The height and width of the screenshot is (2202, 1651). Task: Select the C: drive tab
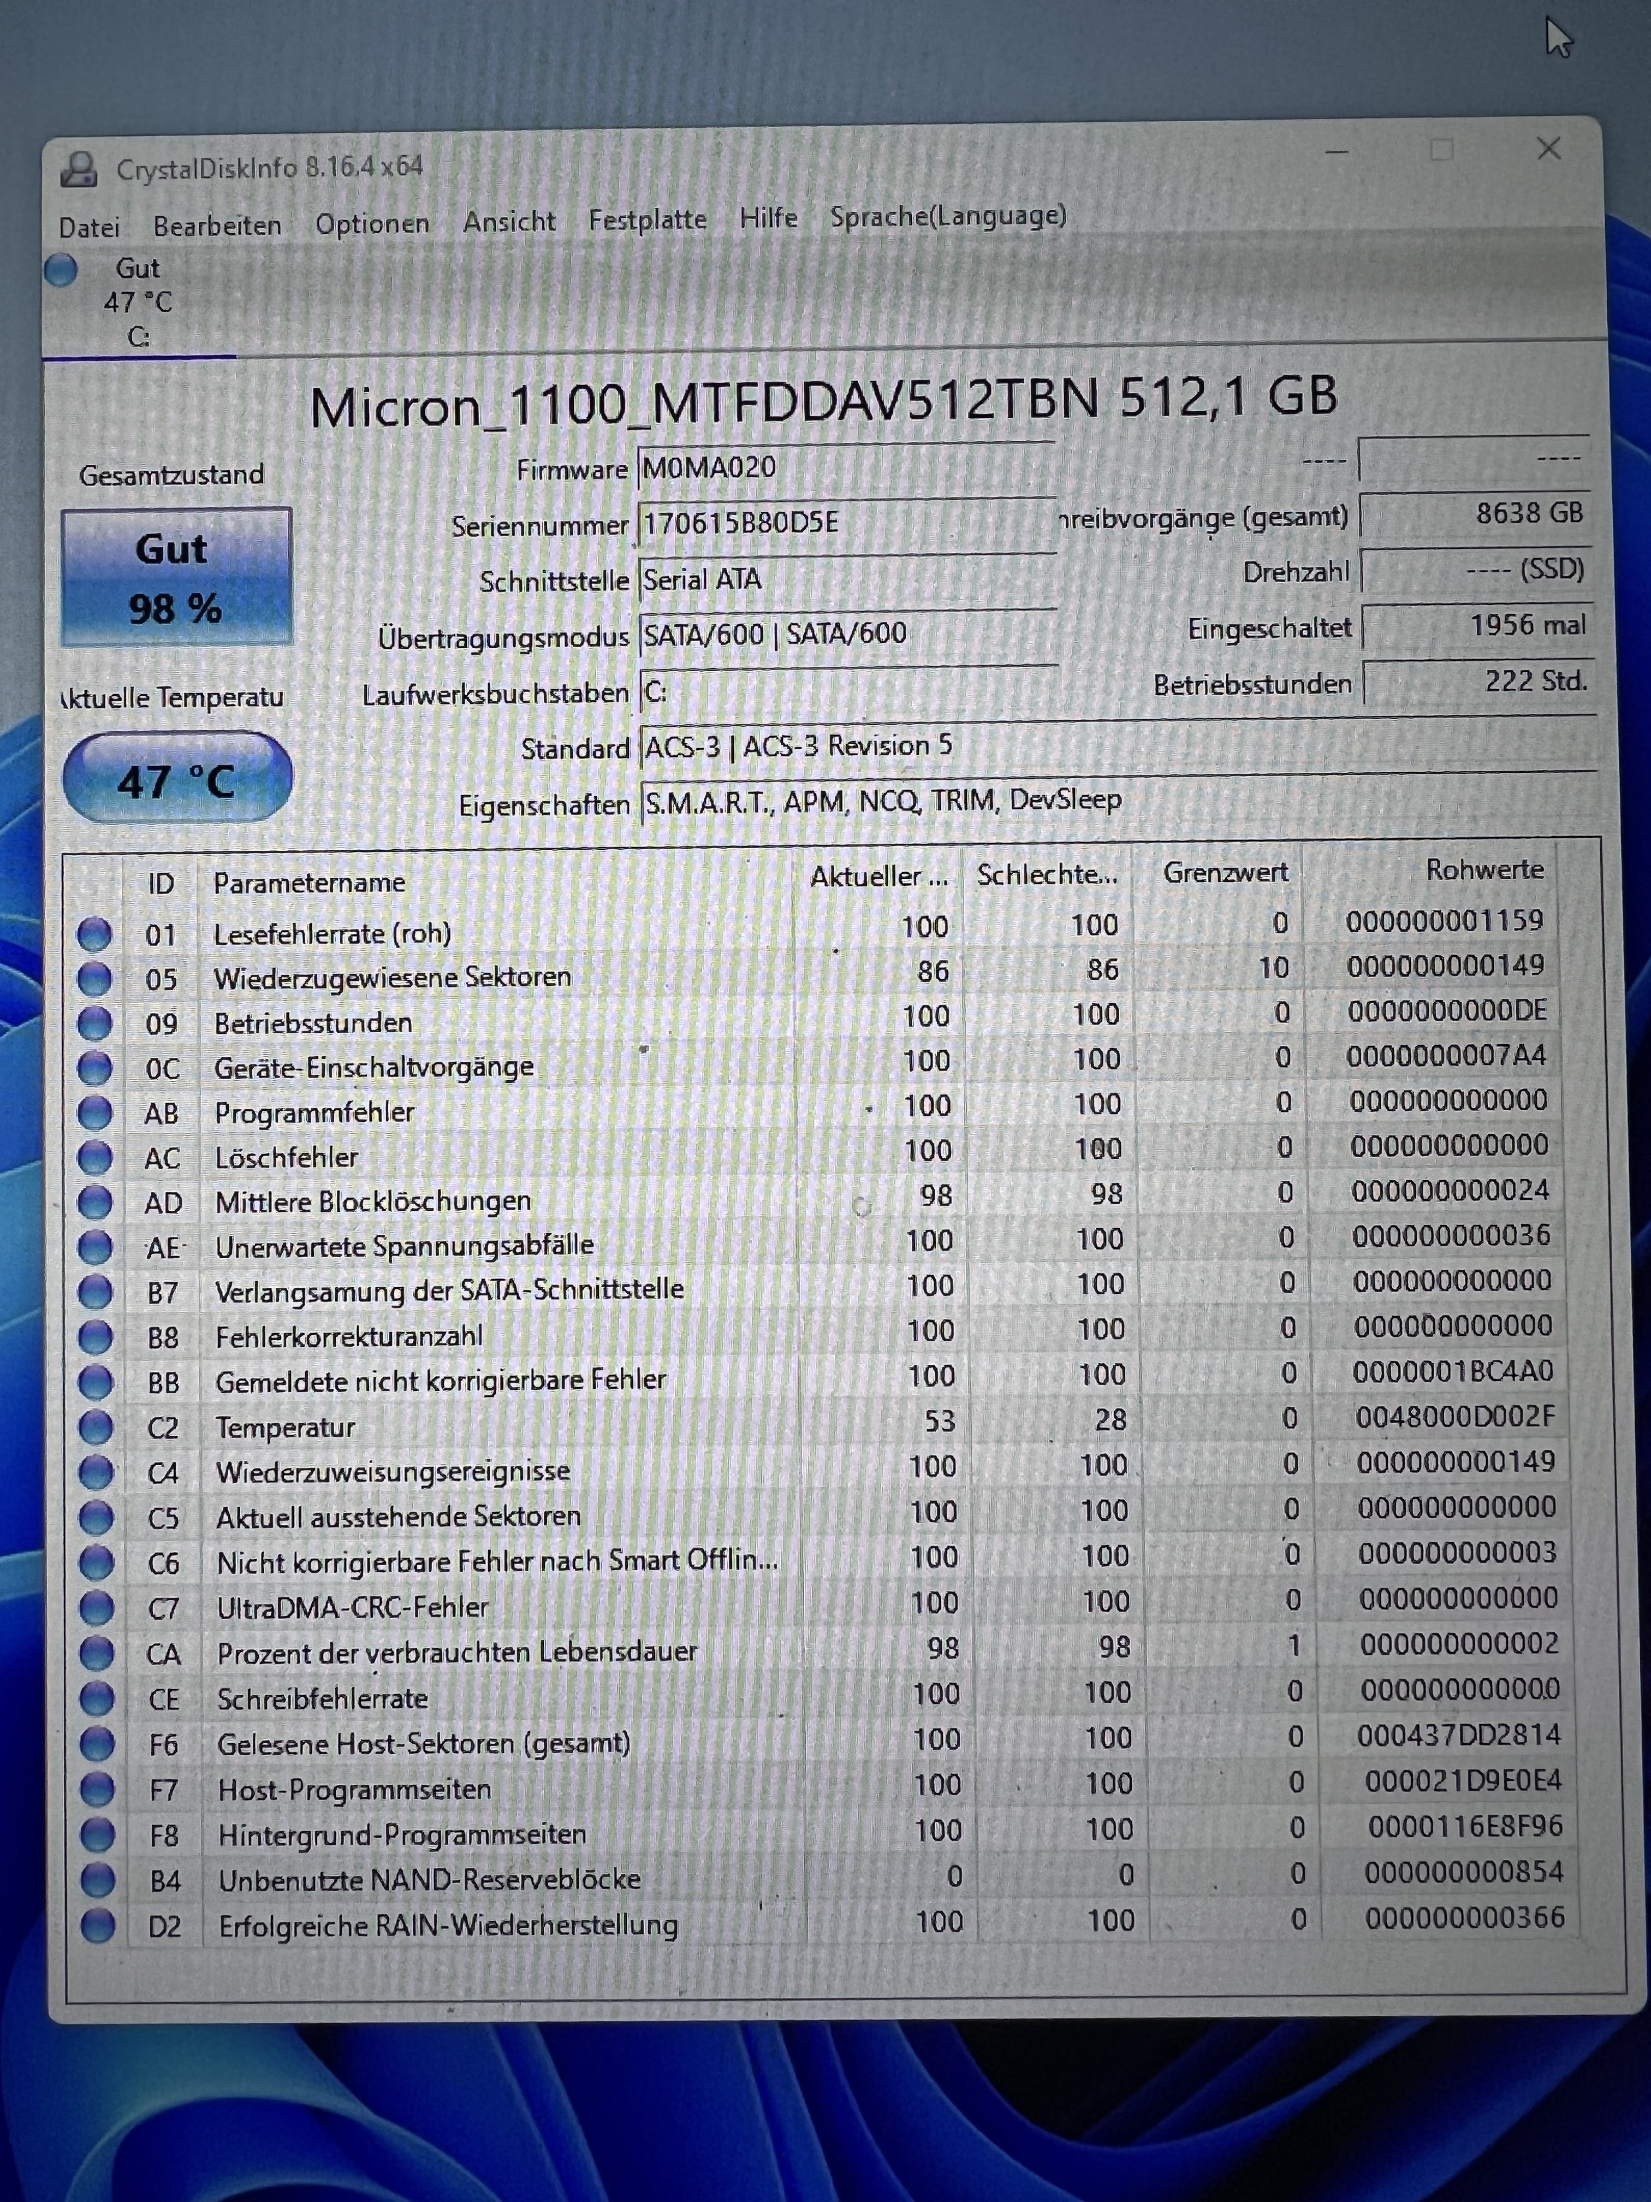click(x=138, y=303)
